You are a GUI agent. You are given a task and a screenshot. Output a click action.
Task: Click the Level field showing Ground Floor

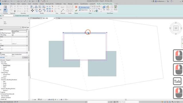[x=19, y=31]
